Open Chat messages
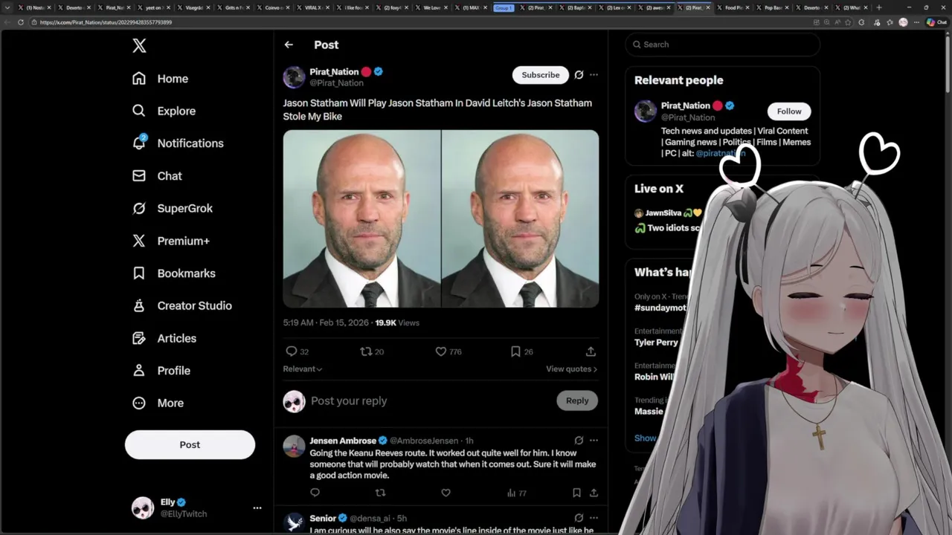The height and width of the screenshot is (535, 952). 157,176
